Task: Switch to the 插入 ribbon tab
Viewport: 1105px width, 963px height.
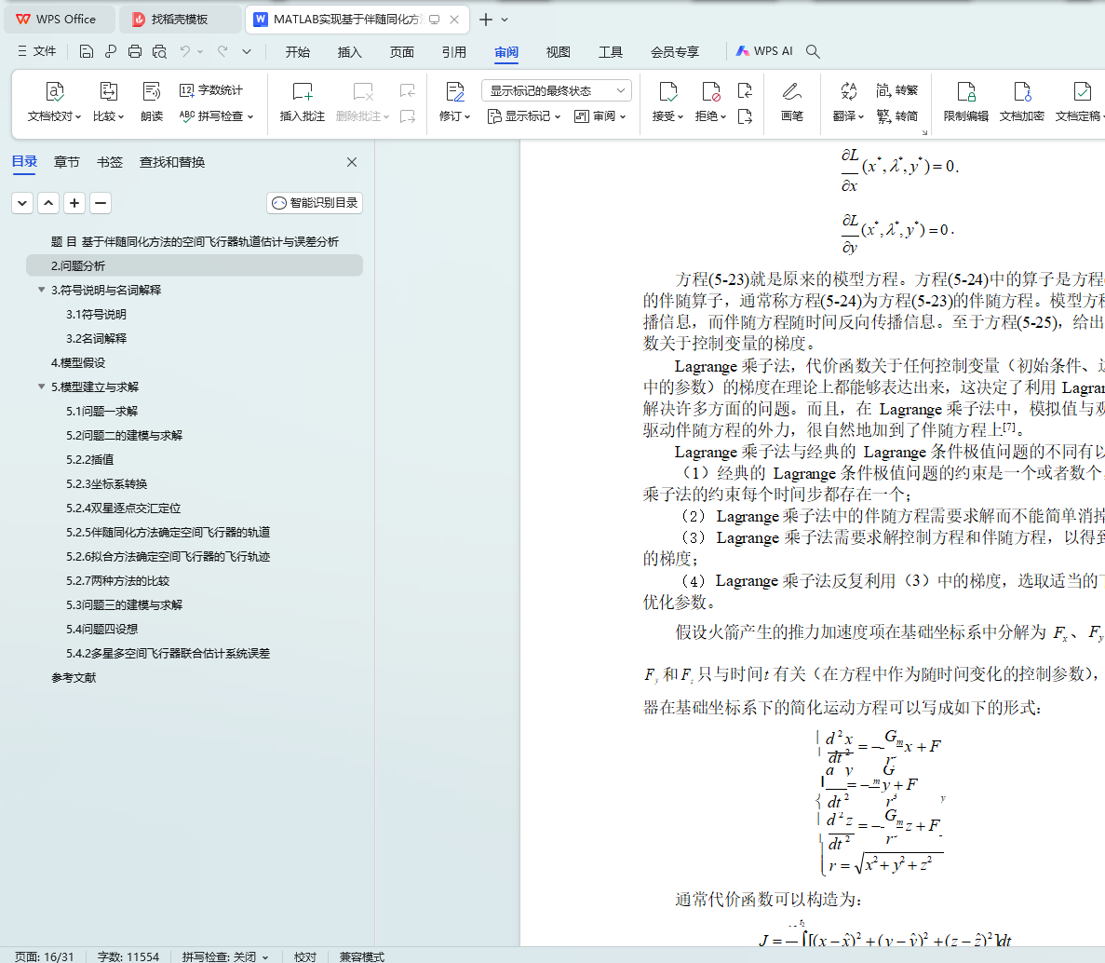Action: pos(349,52)
